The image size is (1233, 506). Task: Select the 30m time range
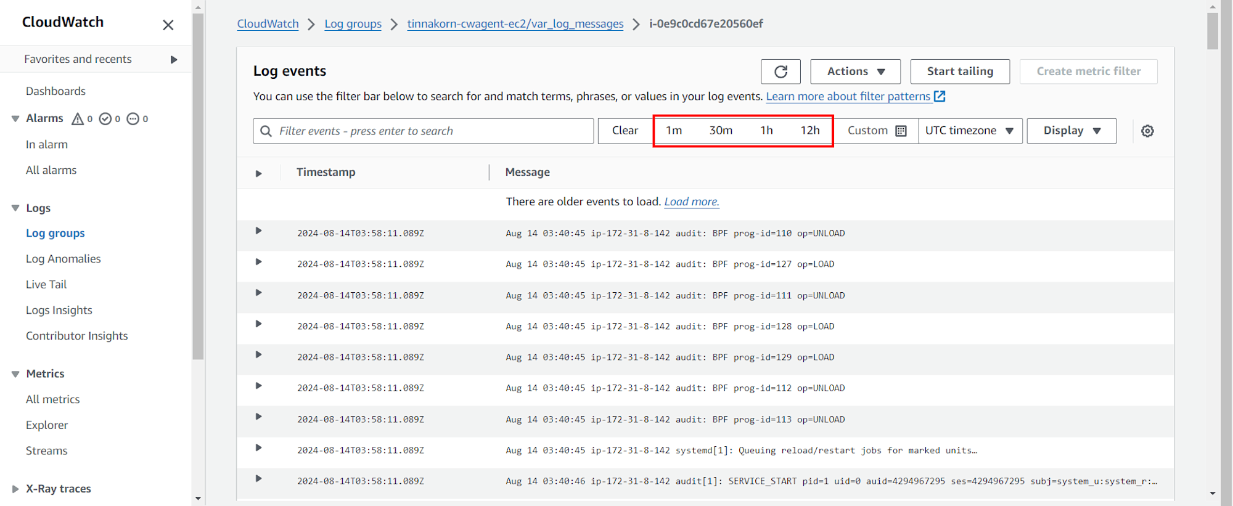click(721, 131)
